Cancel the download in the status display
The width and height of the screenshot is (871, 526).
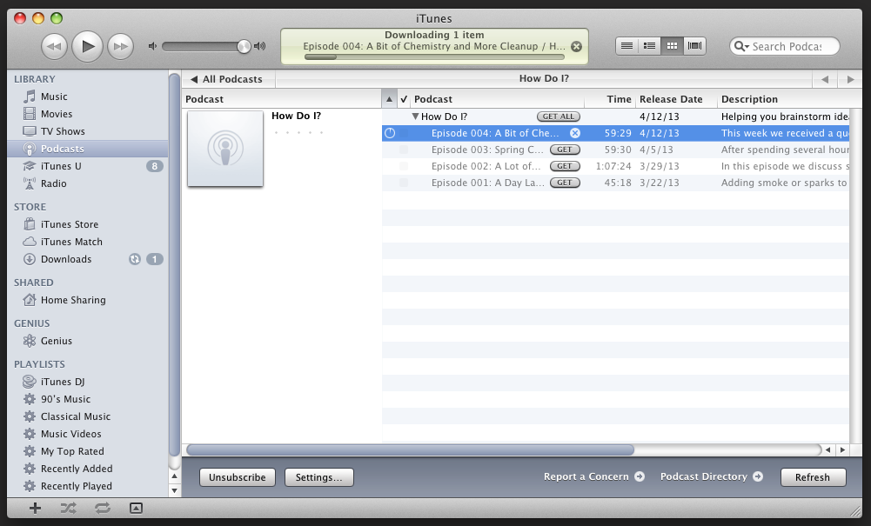click(577, 47)
